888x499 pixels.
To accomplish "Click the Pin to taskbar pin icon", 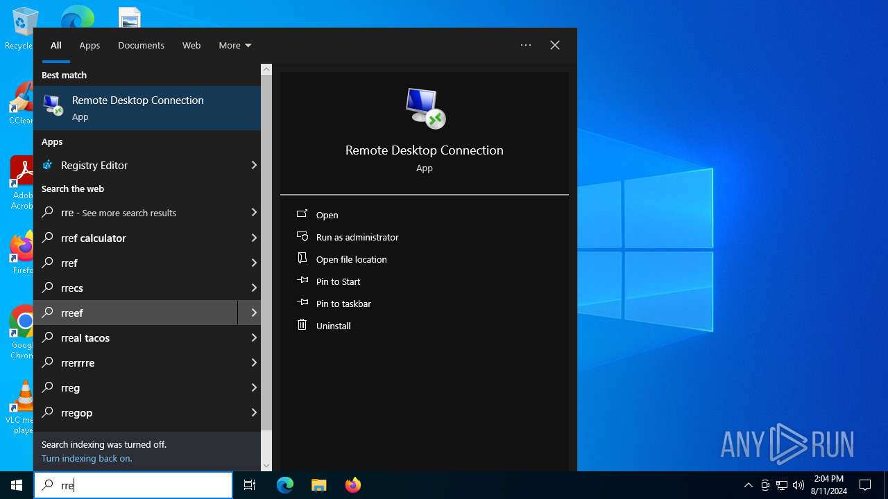I will point(302,303).
